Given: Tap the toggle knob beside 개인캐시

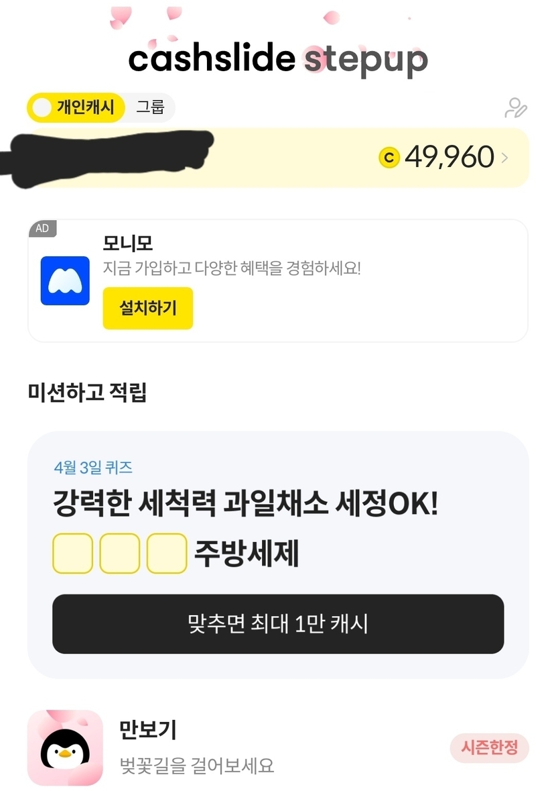Looking at the screenshot, I should tap(42, 107).
